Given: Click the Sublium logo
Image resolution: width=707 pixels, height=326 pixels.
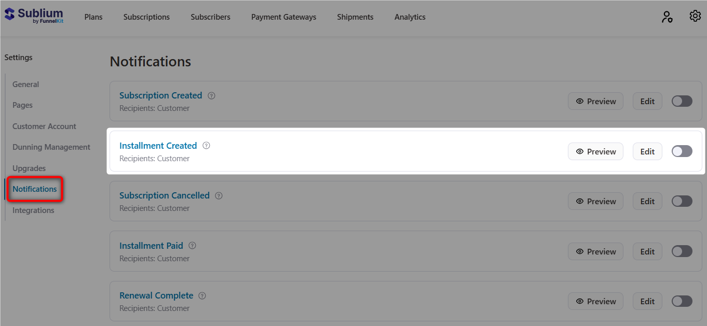Looking at the screenshot, I should (x=33, y=16).
